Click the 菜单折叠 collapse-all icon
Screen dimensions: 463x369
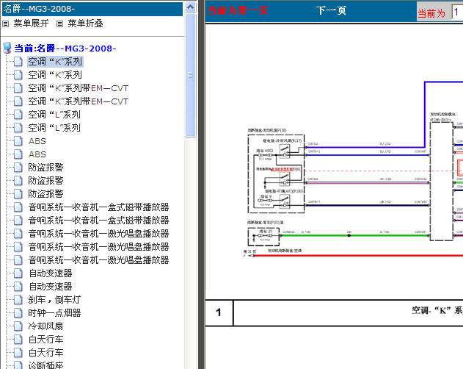[59, 24]
